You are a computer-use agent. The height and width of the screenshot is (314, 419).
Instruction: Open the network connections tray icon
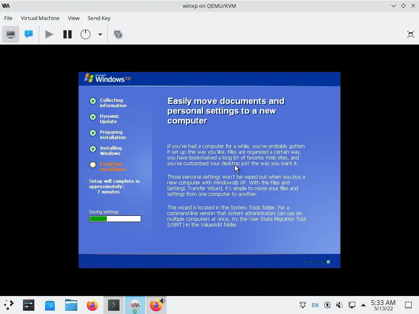[351, 305]
